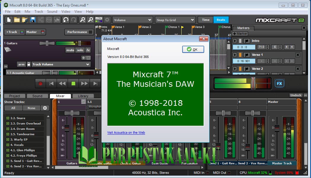Click the flag icon for Verse 1 marker
The width and height of the screenshot is (311, 178).
point(247,55)
